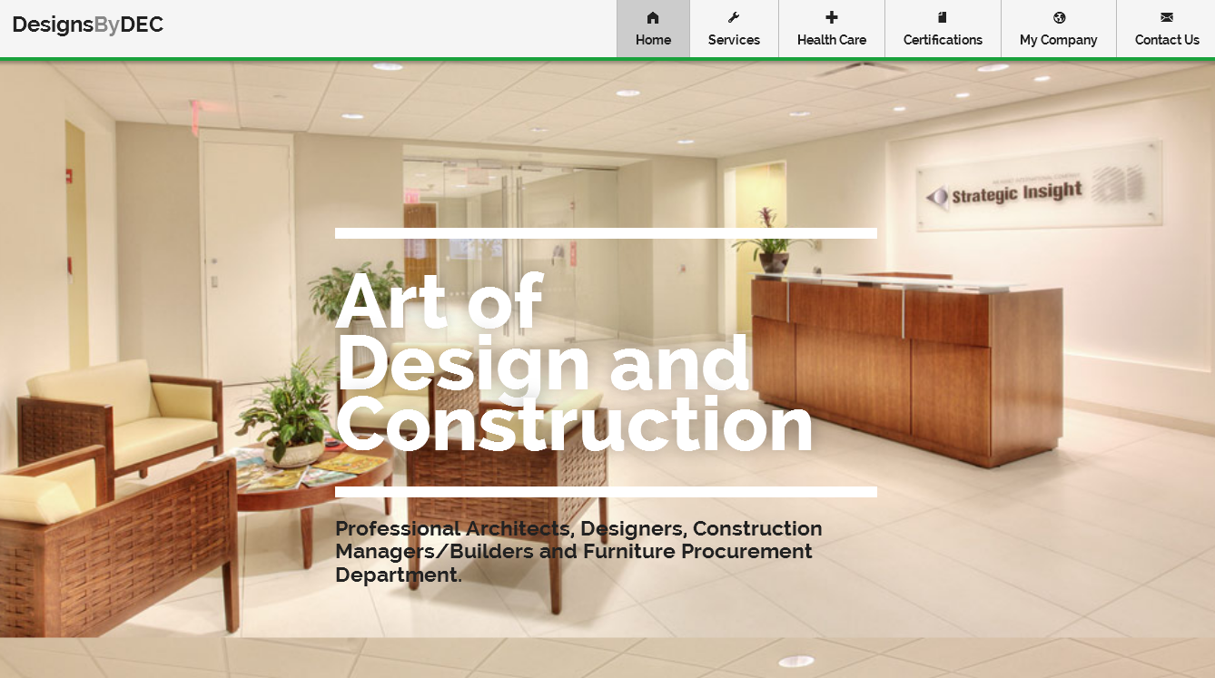Open the My Company text label

click(1058, 40)
